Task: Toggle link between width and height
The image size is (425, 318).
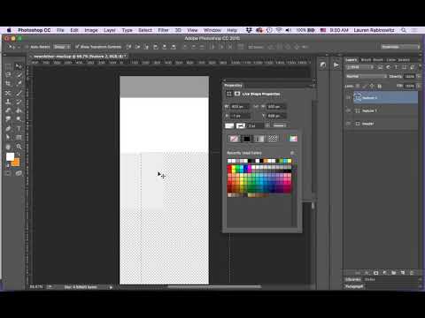Action: point(256,107)
